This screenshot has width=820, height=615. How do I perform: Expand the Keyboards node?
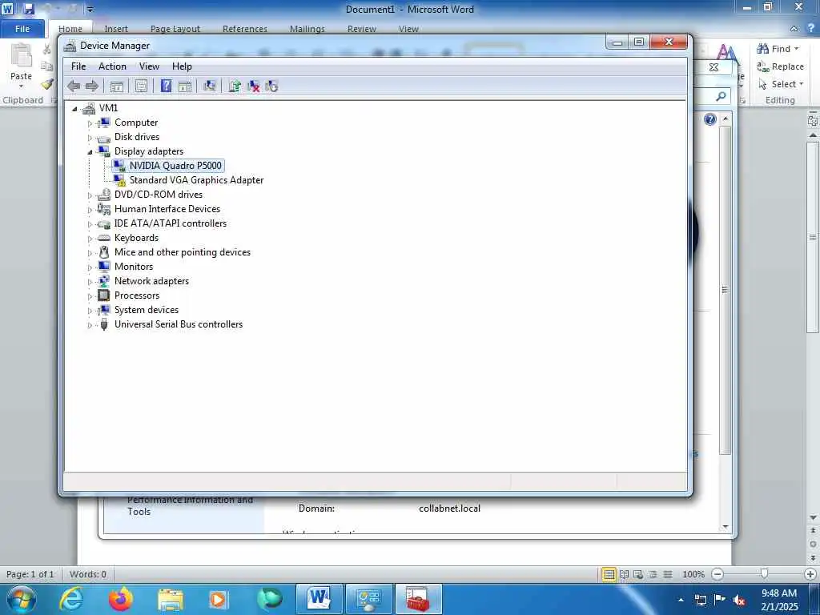pyautogui.click(x=90, y=239)
